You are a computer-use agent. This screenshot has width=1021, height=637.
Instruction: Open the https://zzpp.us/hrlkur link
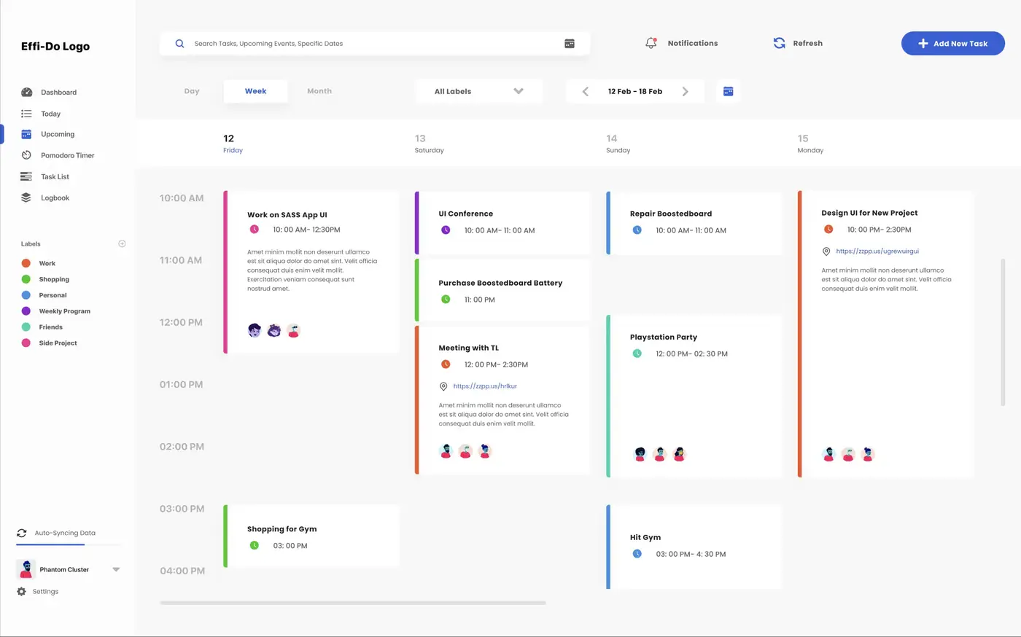click(485, 386)
